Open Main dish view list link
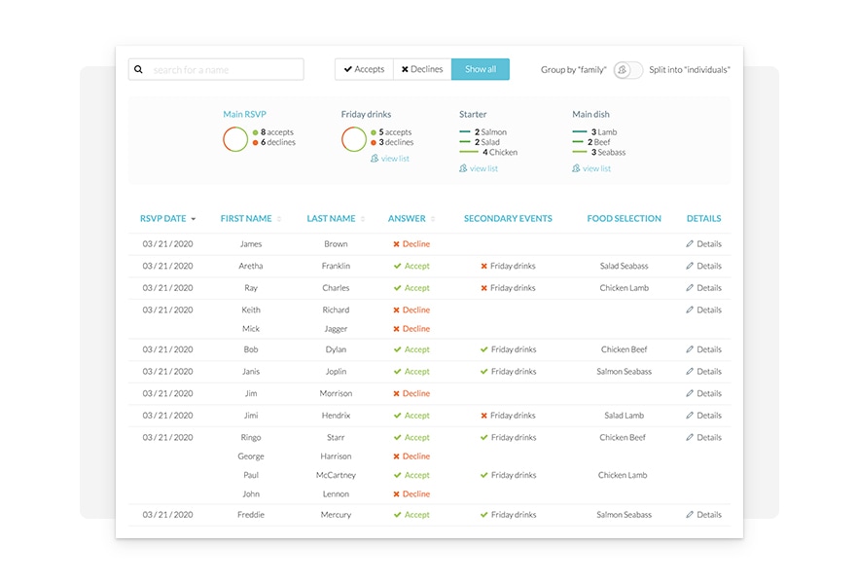 pyautogui.click(x=596, y=168)
